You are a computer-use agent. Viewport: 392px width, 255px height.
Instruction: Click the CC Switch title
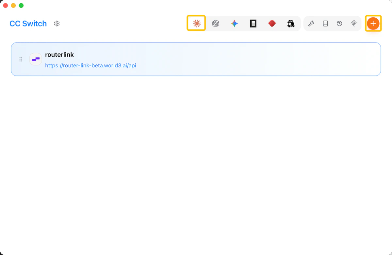coord(28,24)
